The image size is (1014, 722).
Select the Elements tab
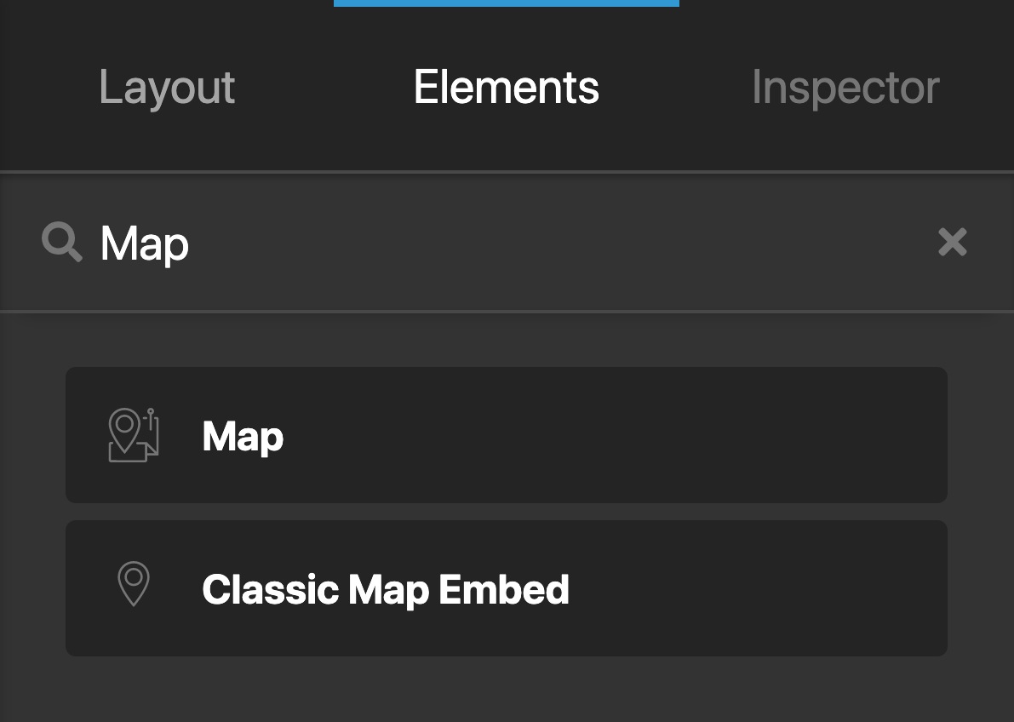506,86
